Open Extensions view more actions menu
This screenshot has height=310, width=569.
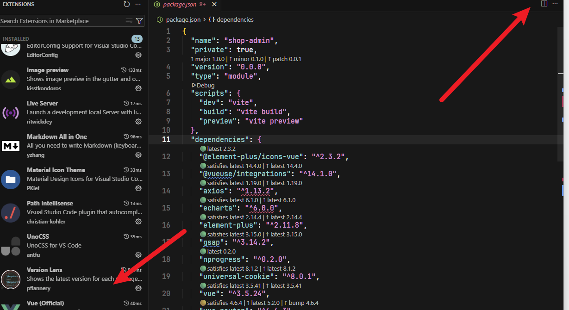138,4
